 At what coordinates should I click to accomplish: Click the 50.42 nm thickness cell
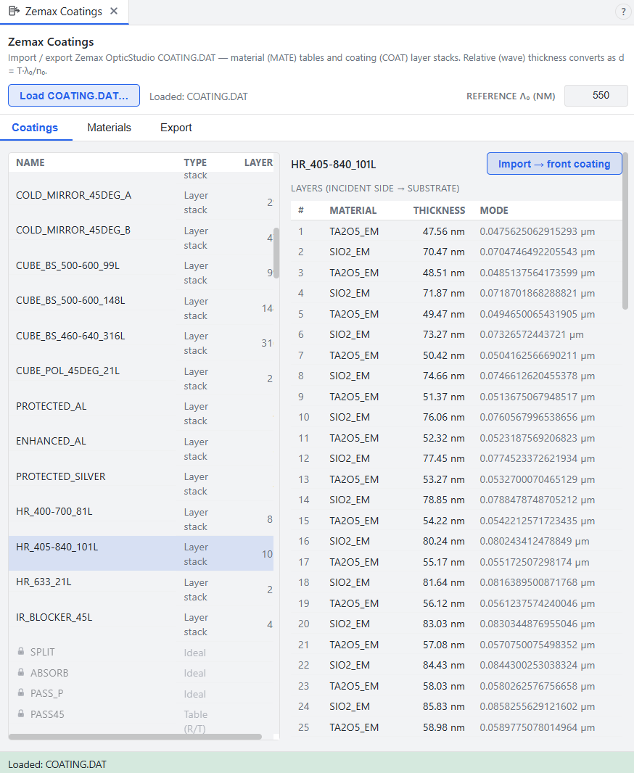click(444, 355)
